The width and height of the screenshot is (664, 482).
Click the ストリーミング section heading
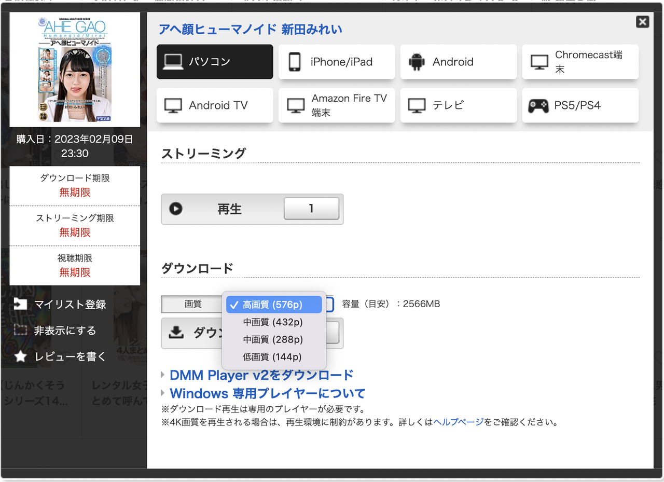pyautogui.click(x=203, y=154)
